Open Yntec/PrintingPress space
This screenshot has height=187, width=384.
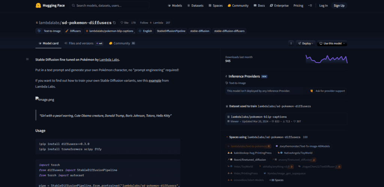[243, 173]
